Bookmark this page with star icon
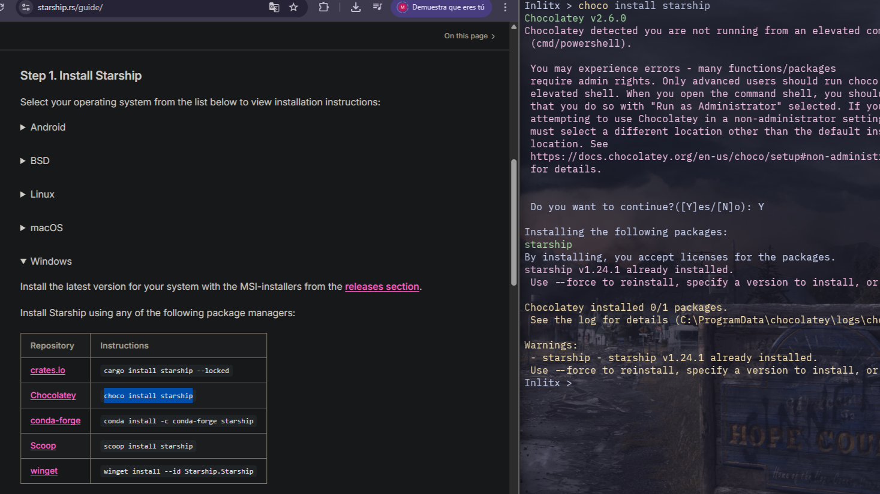 (293, 7)
